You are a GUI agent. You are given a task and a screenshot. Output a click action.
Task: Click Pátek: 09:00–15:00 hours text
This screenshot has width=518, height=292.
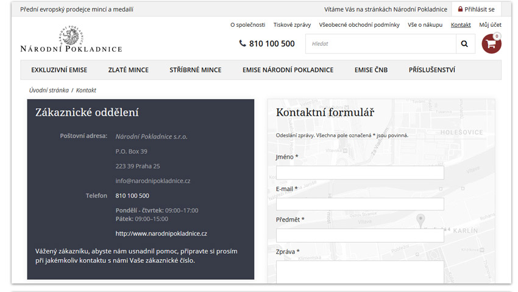(x=142, y=219)
